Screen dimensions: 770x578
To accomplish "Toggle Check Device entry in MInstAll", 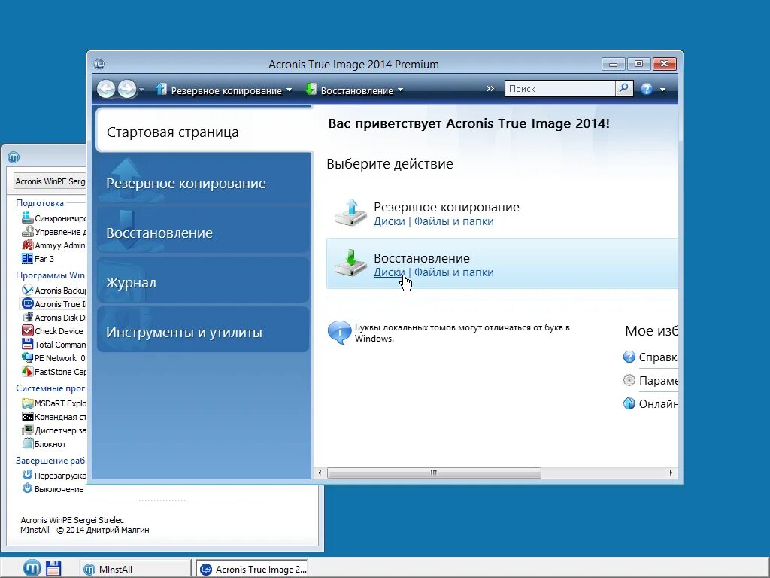I will pos(53,331).
